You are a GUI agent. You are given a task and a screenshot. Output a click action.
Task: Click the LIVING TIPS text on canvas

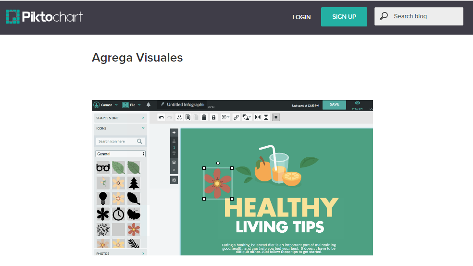(x=280, y=227)
